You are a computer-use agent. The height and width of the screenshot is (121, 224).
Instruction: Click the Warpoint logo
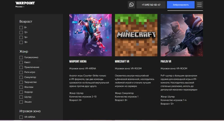(25, 3)
